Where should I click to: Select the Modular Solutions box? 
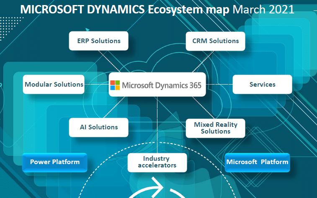[54, 84]
